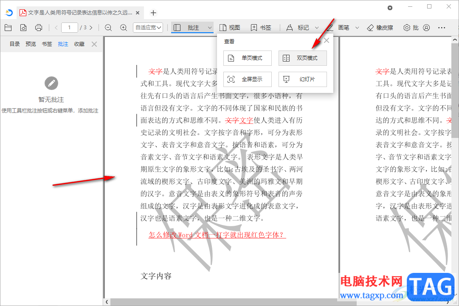Open a file with the folder icon
This screenshot has height=306, width=459.
coord(8,28)
